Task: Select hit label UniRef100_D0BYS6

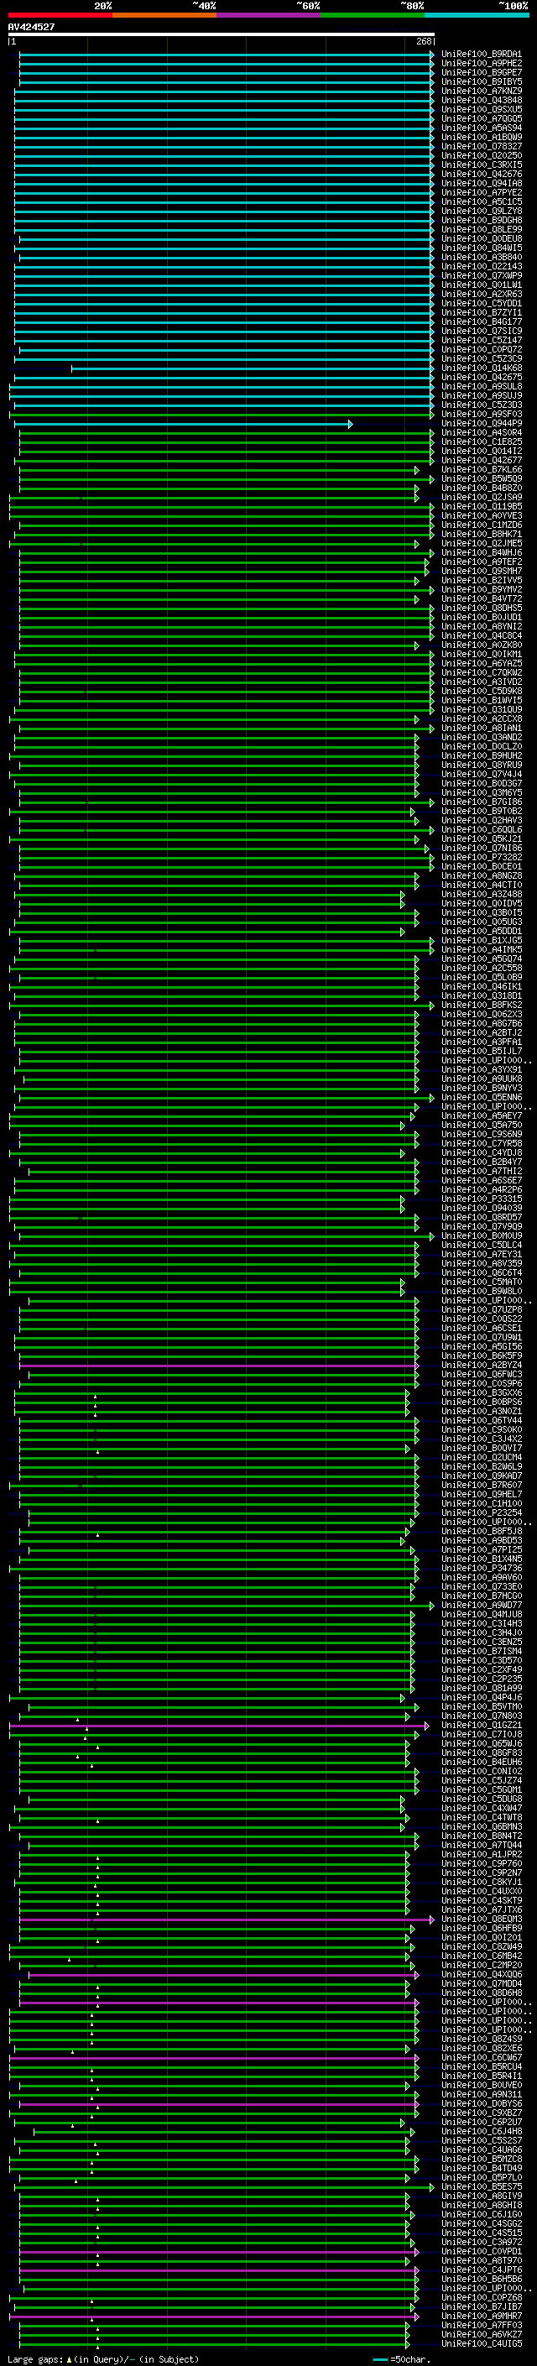Action: pos(482,2103)
